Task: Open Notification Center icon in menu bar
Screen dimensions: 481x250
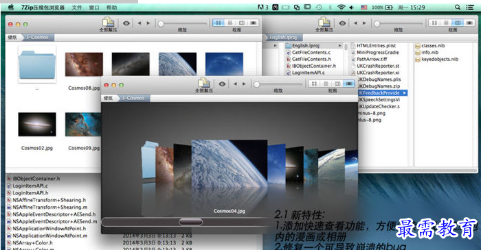Action: (470, 8)
